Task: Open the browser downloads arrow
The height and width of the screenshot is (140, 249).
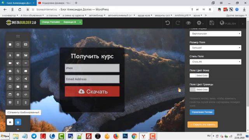Action: [x=244, y=9]
